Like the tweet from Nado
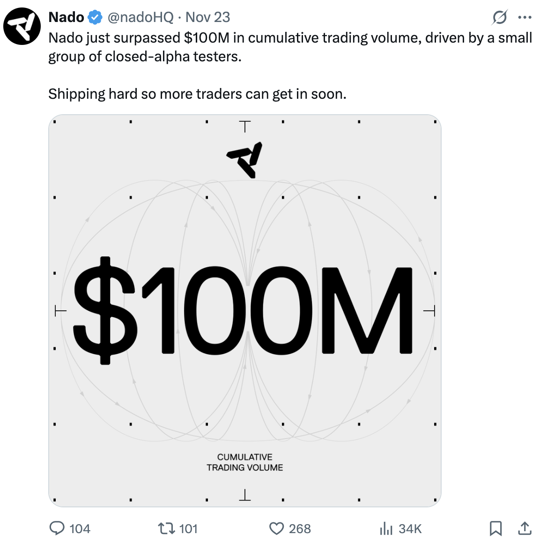547x542 pixels. 277,528
